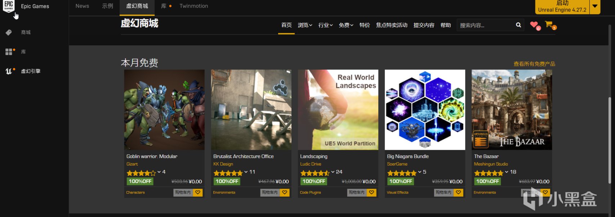Click 购物车内 button for Goblin warrior
Screen dimensions: 615x217
(183, 193)
